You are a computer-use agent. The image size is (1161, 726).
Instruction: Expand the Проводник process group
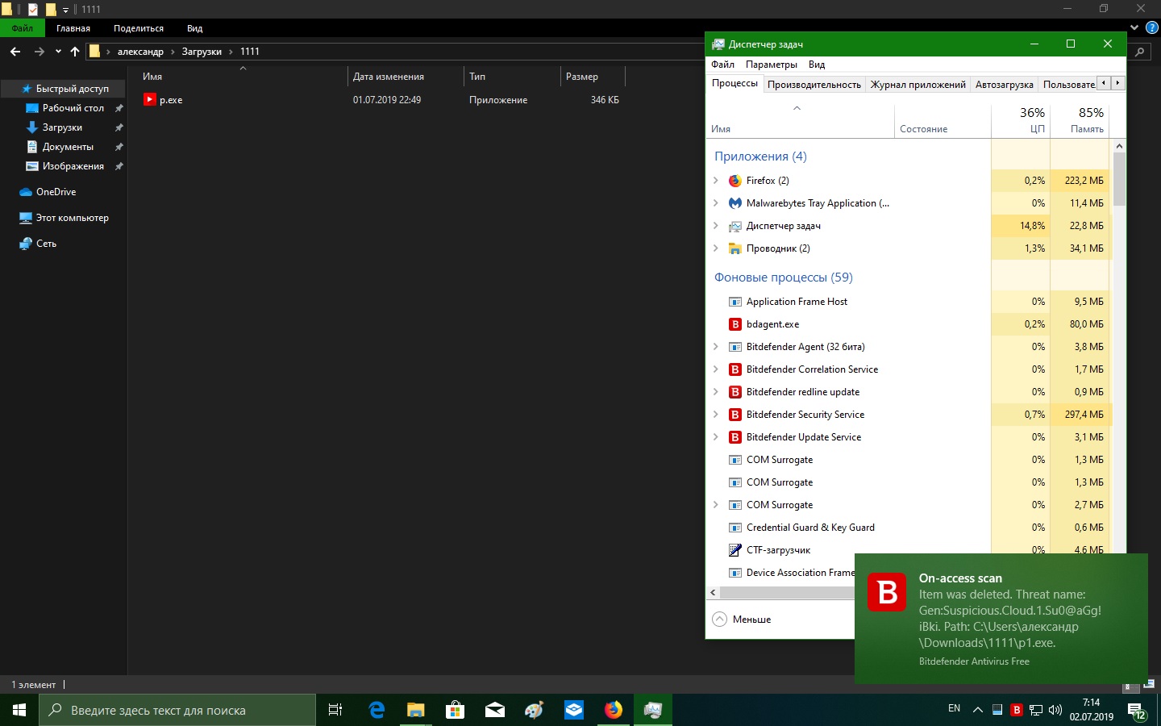point(716,248)
